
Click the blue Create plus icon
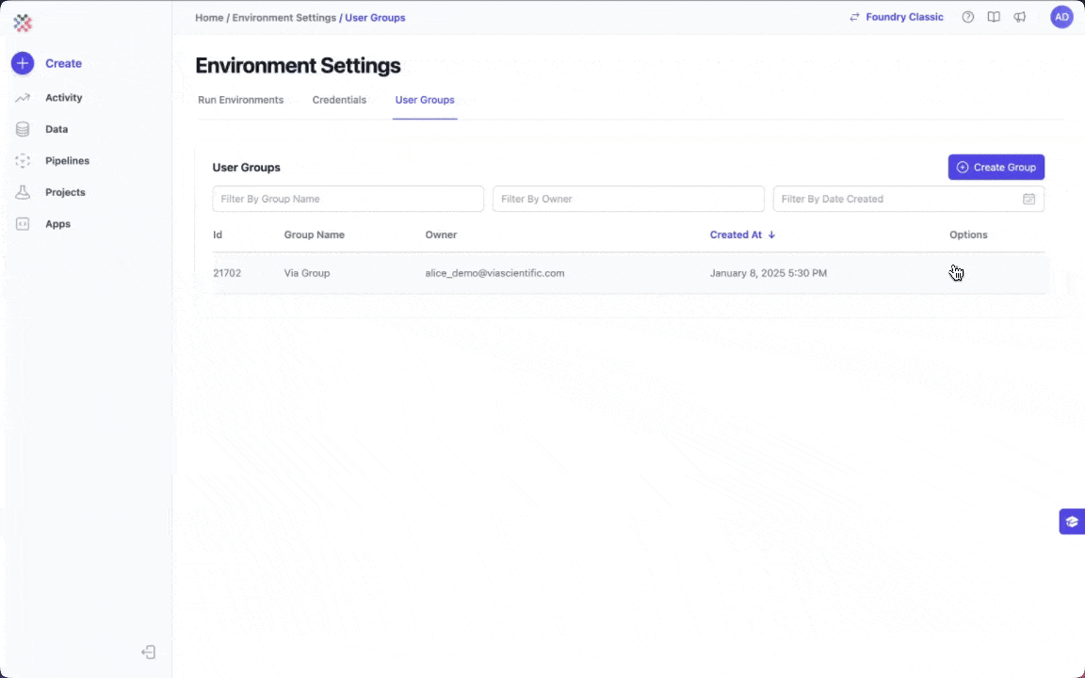23,63
